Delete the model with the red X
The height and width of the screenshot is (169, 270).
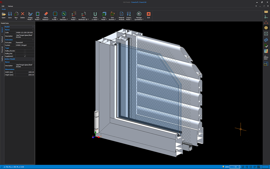(x=22, y=15)
